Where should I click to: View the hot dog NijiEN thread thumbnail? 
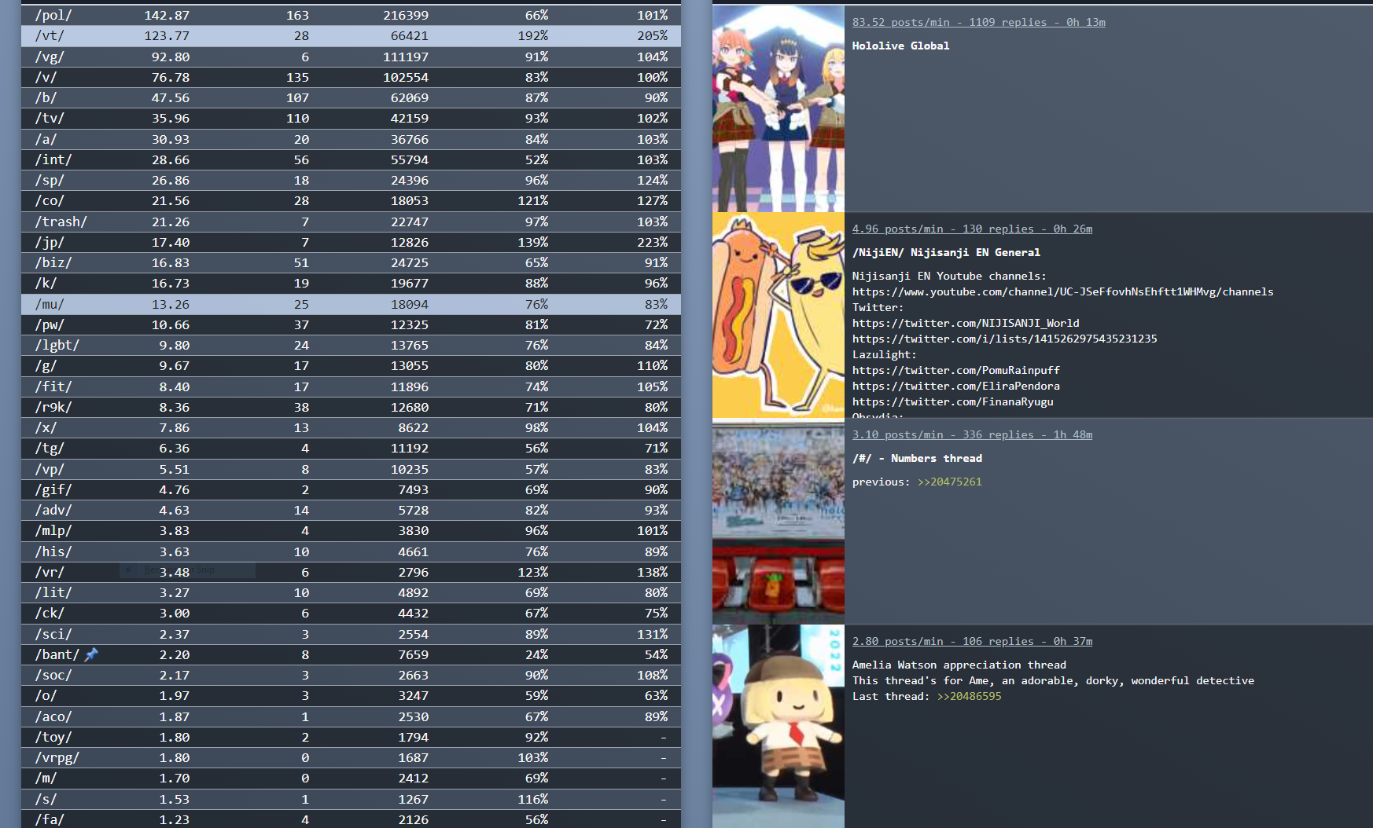[779, 315]
